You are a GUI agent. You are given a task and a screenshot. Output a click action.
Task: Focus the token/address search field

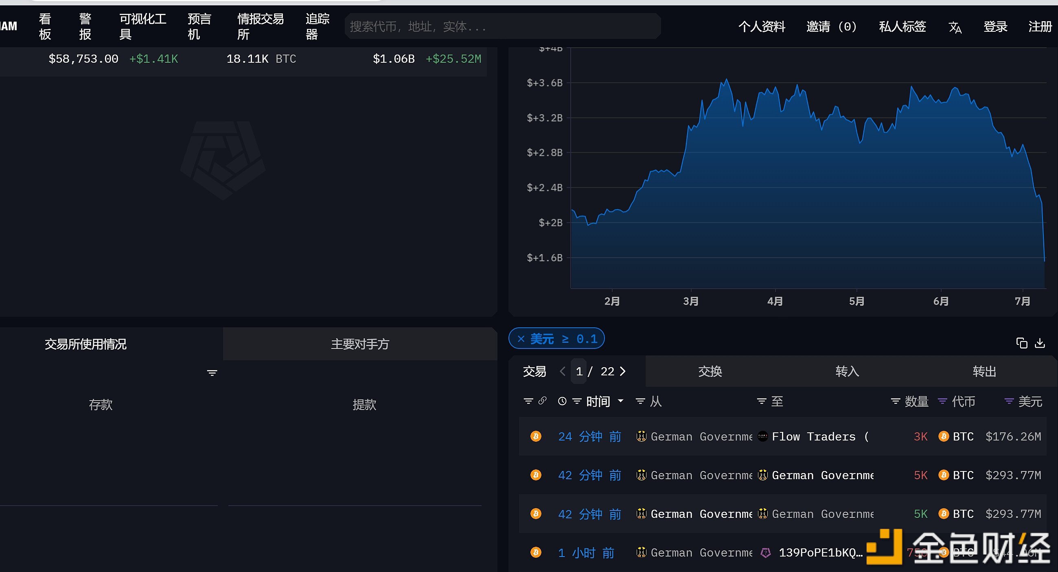point(503,26)
